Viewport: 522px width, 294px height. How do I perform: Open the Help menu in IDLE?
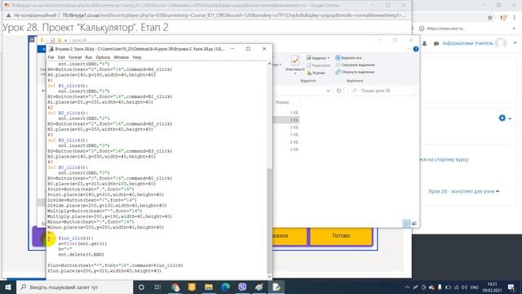[x=137, y=57]
